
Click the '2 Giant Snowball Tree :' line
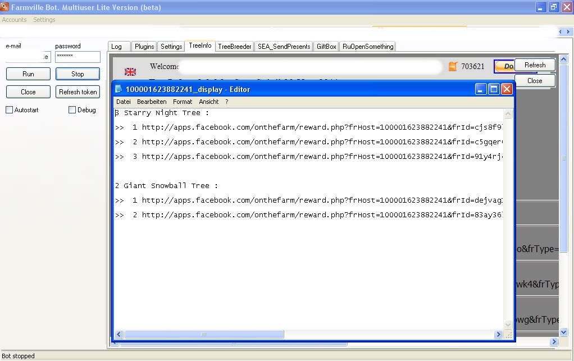166,186
